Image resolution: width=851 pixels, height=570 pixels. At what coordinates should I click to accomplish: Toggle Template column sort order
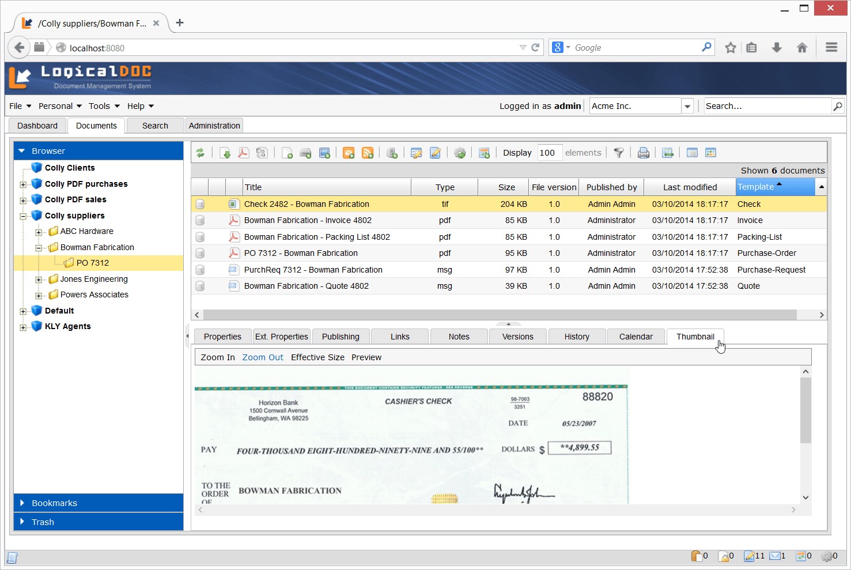(775, 187)
